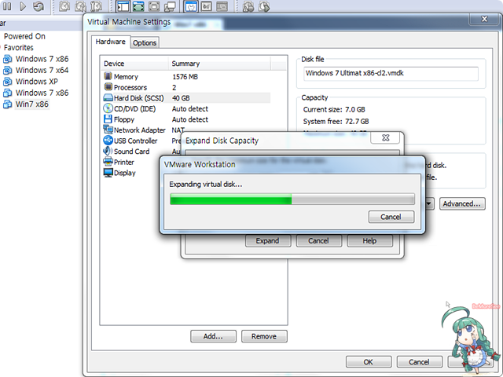Select the CD/DVD (IDE) device
503x377 pixels.
coord(186,108)
